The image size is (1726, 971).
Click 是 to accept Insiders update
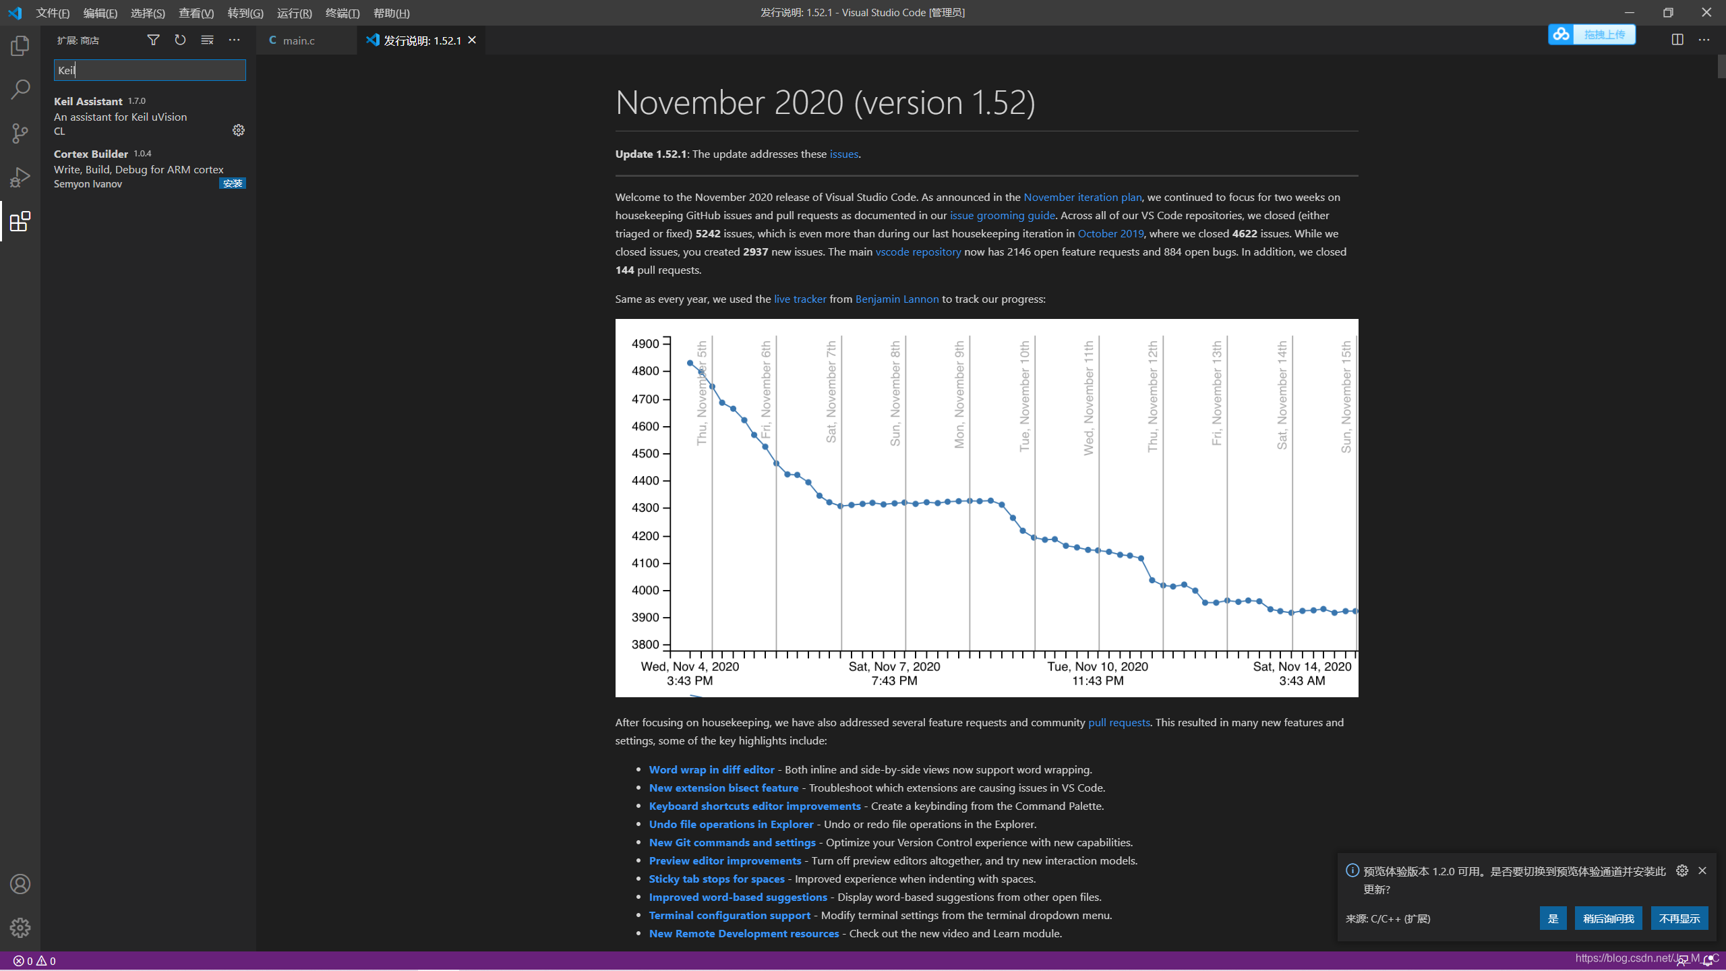(x=1553, y=918)
